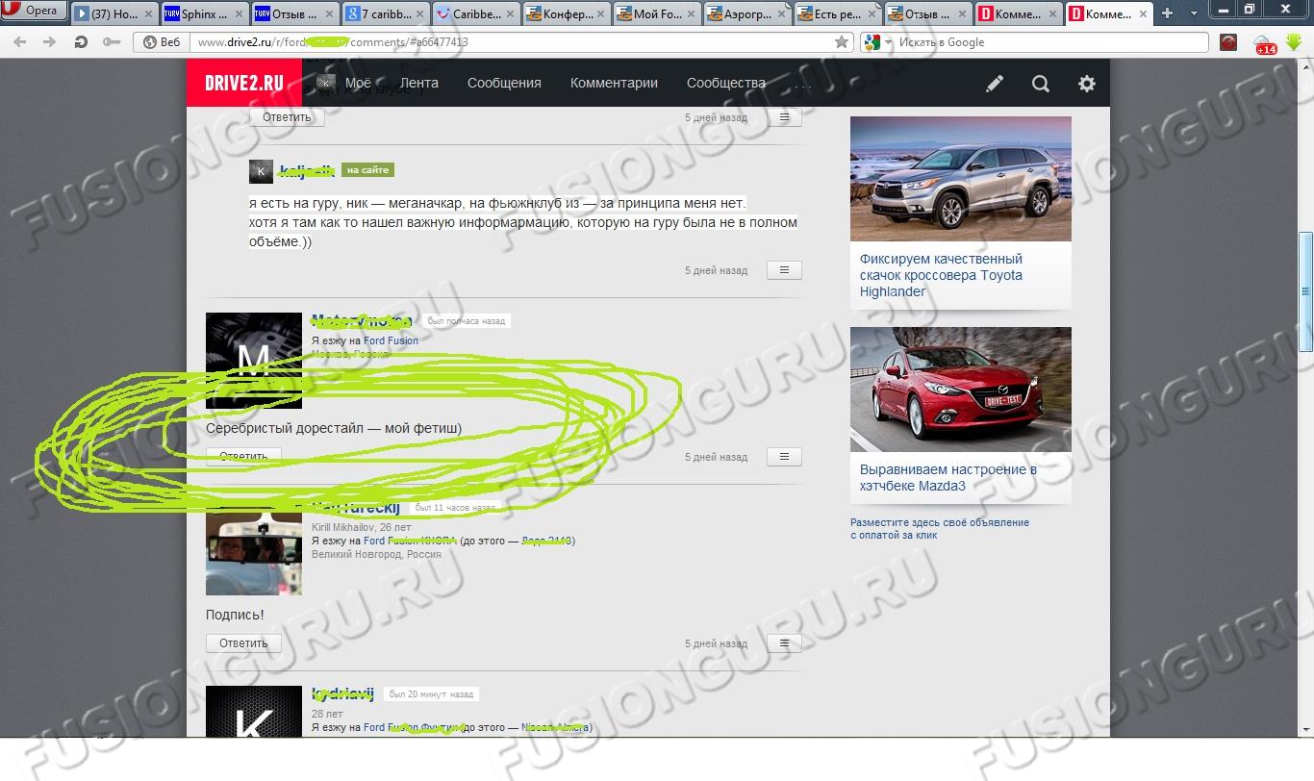Open Фиксируем качественный скачок Toyota Highlander link

tap(941, 275)
